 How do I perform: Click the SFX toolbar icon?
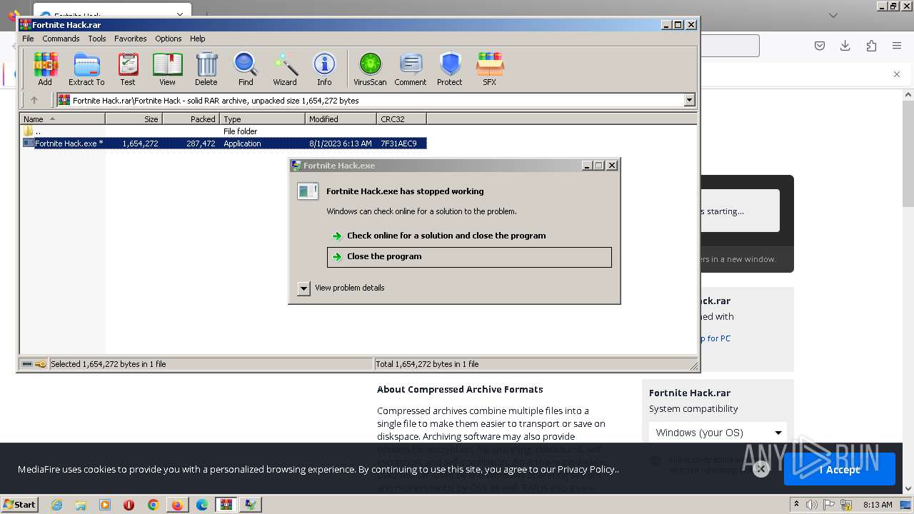pyautogui.click(x=489, y=69)
